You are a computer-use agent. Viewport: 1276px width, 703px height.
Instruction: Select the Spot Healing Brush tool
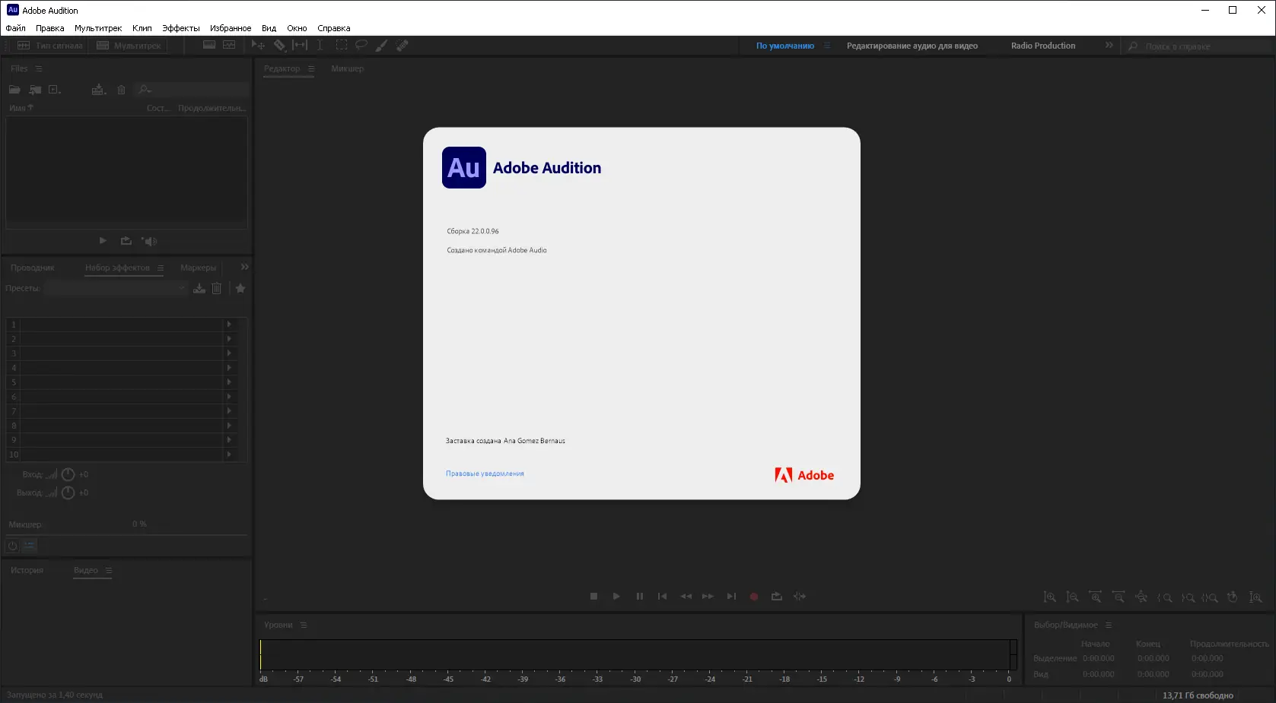(x=403, y=44)
